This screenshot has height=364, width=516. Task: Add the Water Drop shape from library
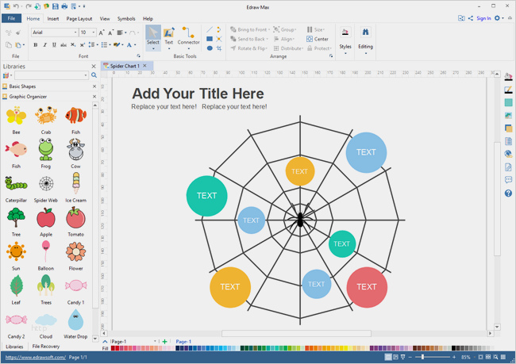click(75, 324)
